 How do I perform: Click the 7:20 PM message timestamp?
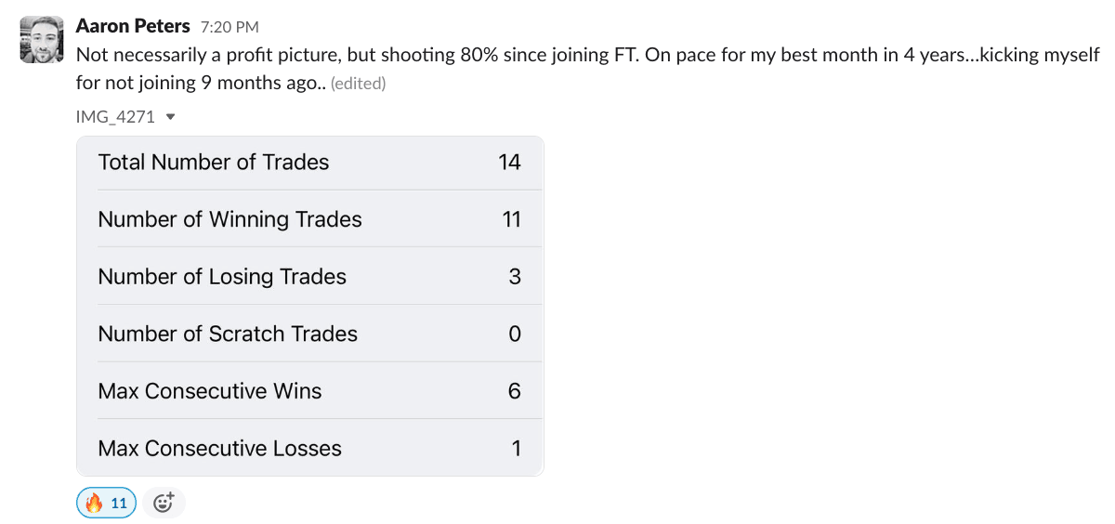click(x=230, y=28)
